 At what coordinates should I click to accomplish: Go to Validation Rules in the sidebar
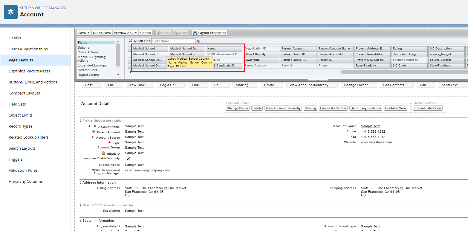point(23,170)
